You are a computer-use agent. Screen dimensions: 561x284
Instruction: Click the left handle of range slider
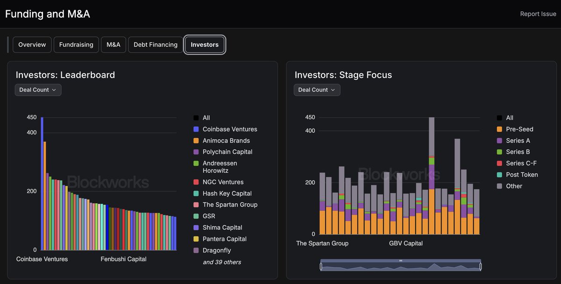(321, 266)
